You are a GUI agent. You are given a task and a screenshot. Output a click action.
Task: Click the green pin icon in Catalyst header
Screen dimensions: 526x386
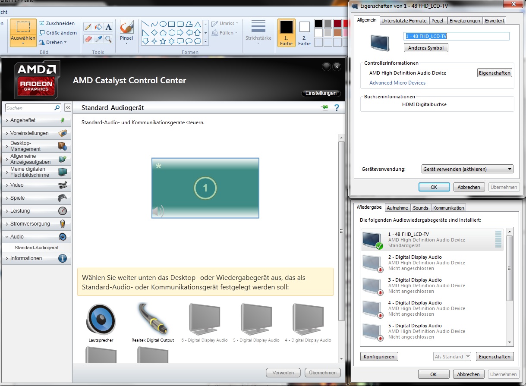[324, 107]
